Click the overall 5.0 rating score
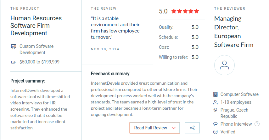The width and height of the screenshot is (269, 140). (x=163, y=11)
